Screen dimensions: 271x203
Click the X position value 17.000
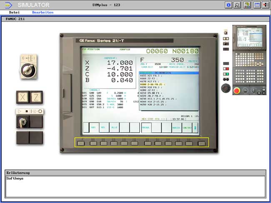[x=120, y=63]
